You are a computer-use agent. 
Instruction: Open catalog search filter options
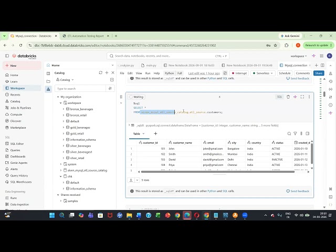point(110,88)
